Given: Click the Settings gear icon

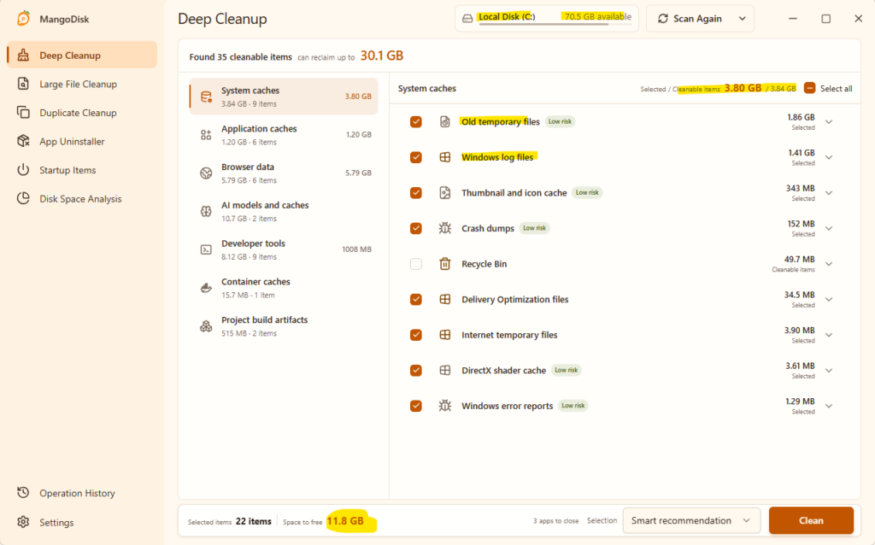Looking at the screenshot, I should point(23,522).
